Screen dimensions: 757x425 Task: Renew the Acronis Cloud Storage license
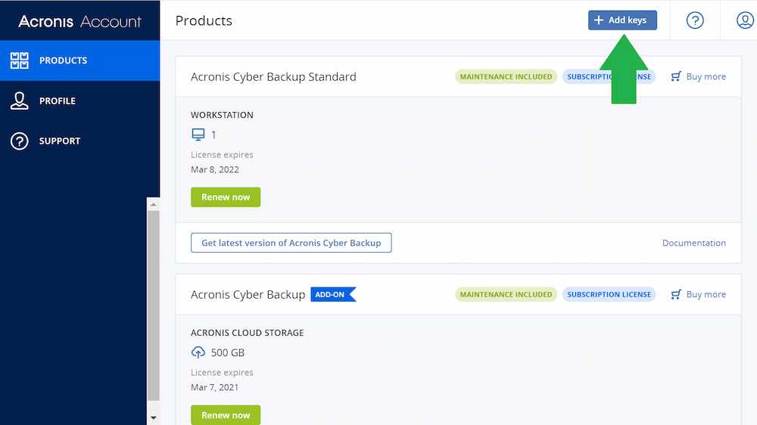point(226,414)
